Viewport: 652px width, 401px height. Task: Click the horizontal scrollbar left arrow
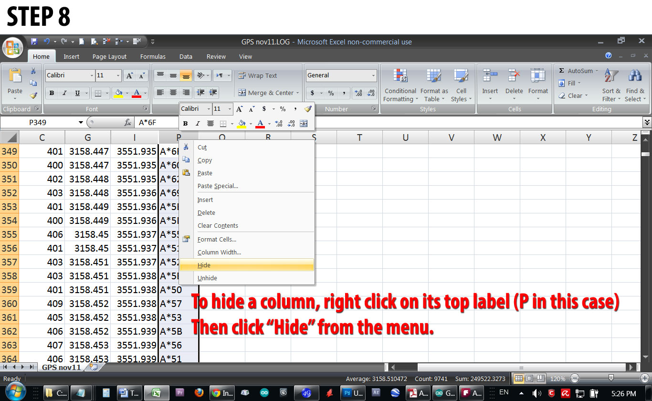(393, 367)
